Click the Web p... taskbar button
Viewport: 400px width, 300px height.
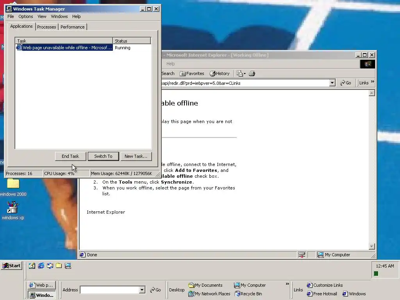tap(41, 285)
